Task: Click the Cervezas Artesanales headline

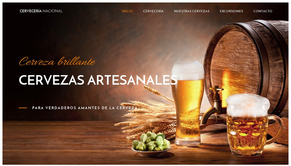Action: [x=98, y=80]
